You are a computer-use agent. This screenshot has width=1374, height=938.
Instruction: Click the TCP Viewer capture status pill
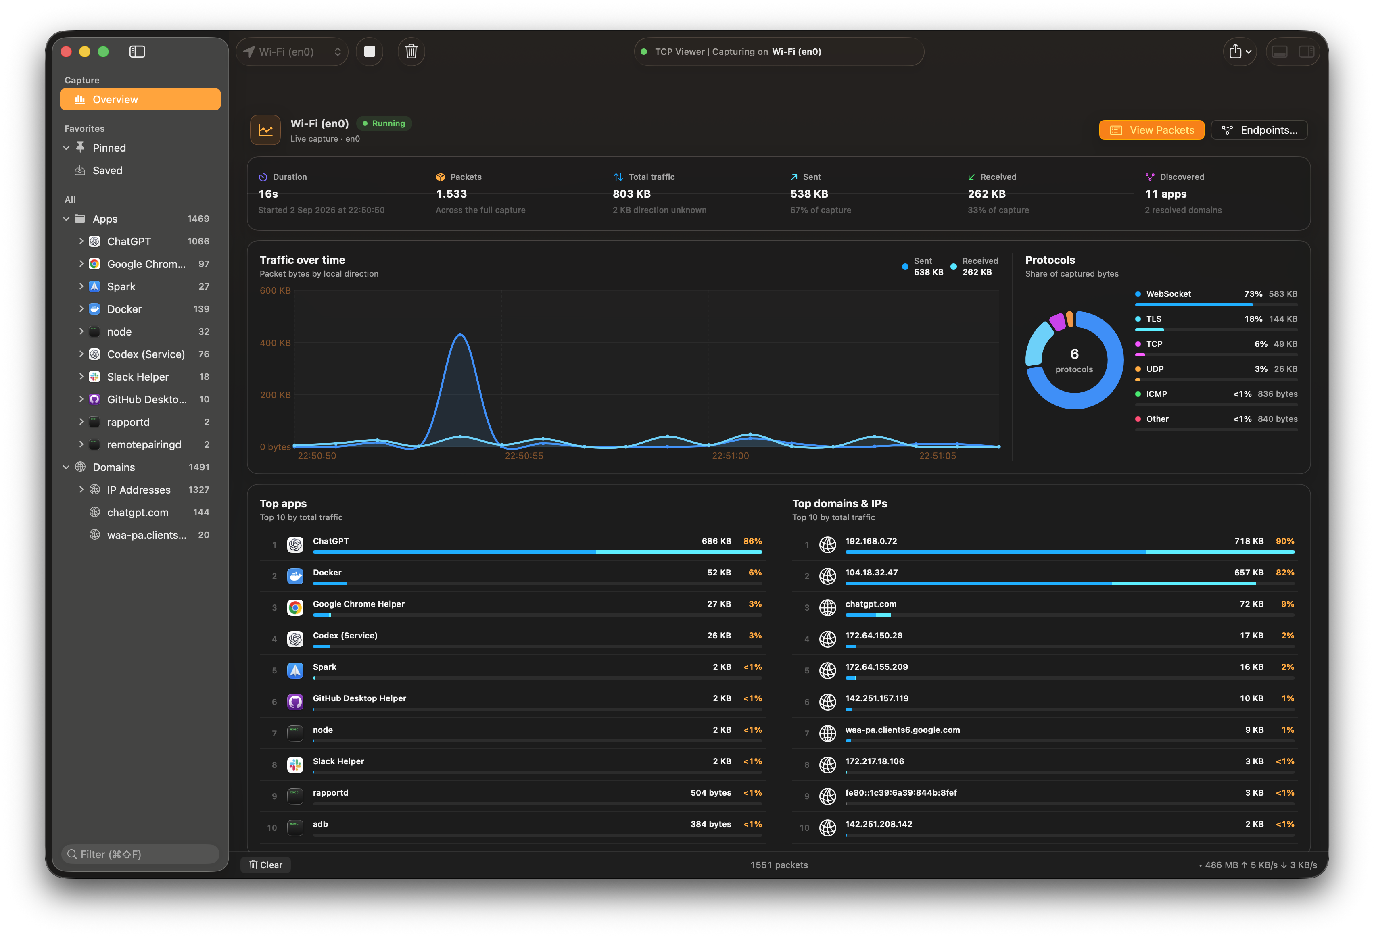(x=779, y=52)
